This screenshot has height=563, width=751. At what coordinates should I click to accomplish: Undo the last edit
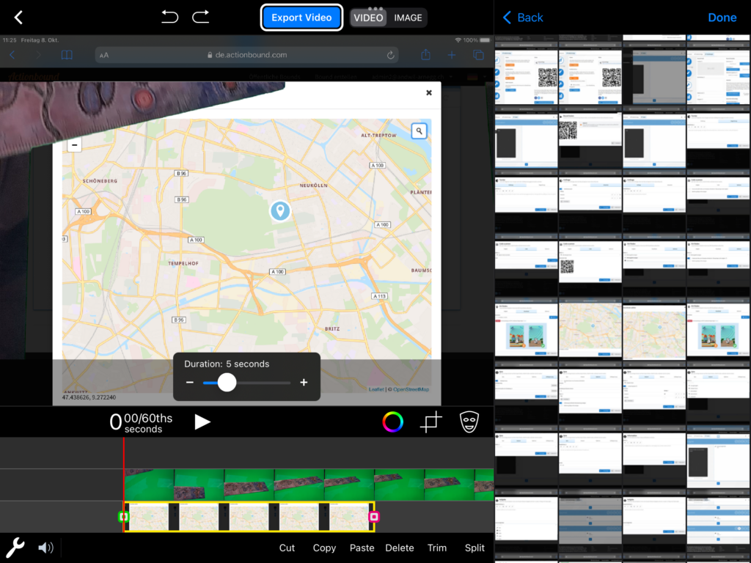click(x=170, y=17)
